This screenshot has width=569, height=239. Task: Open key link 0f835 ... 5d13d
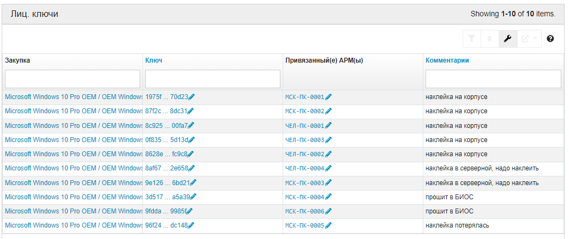pyautogui.click(x=167, y=140)
